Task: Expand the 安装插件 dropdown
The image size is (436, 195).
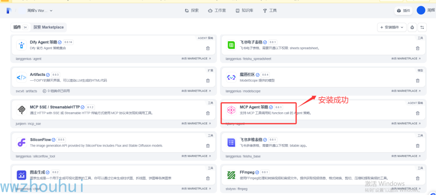Action: [392, 27]
